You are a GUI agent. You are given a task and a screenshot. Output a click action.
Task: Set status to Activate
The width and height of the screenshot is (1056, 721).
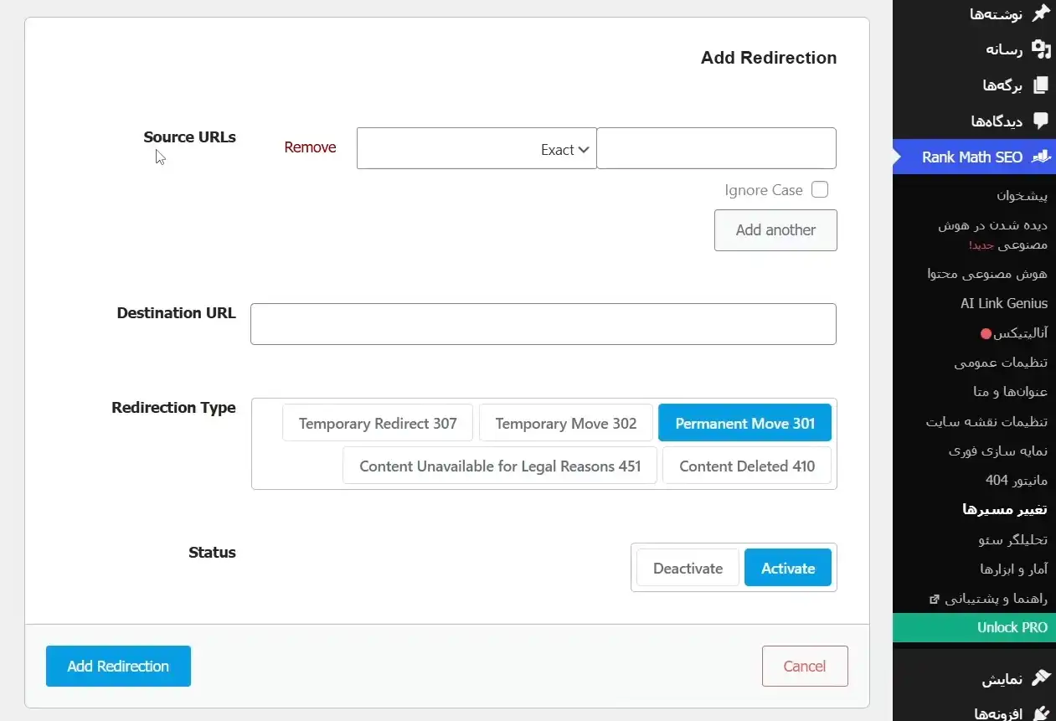point(787,568)
